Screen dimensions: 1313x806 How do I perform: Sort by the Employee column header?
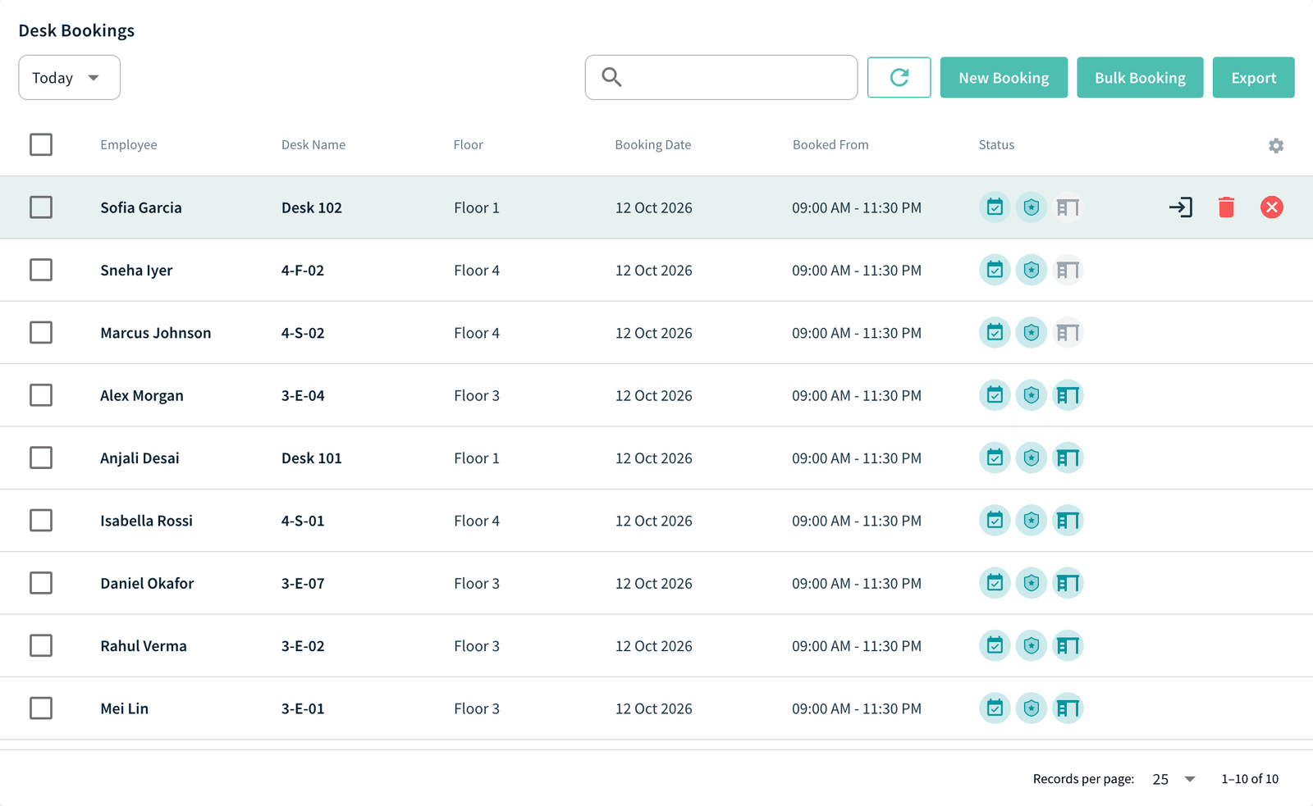click(129, 145)
